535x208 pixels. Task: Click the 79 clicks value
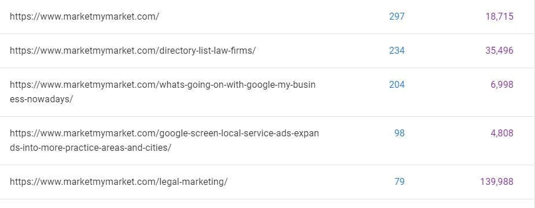click(x=399, y=182)
